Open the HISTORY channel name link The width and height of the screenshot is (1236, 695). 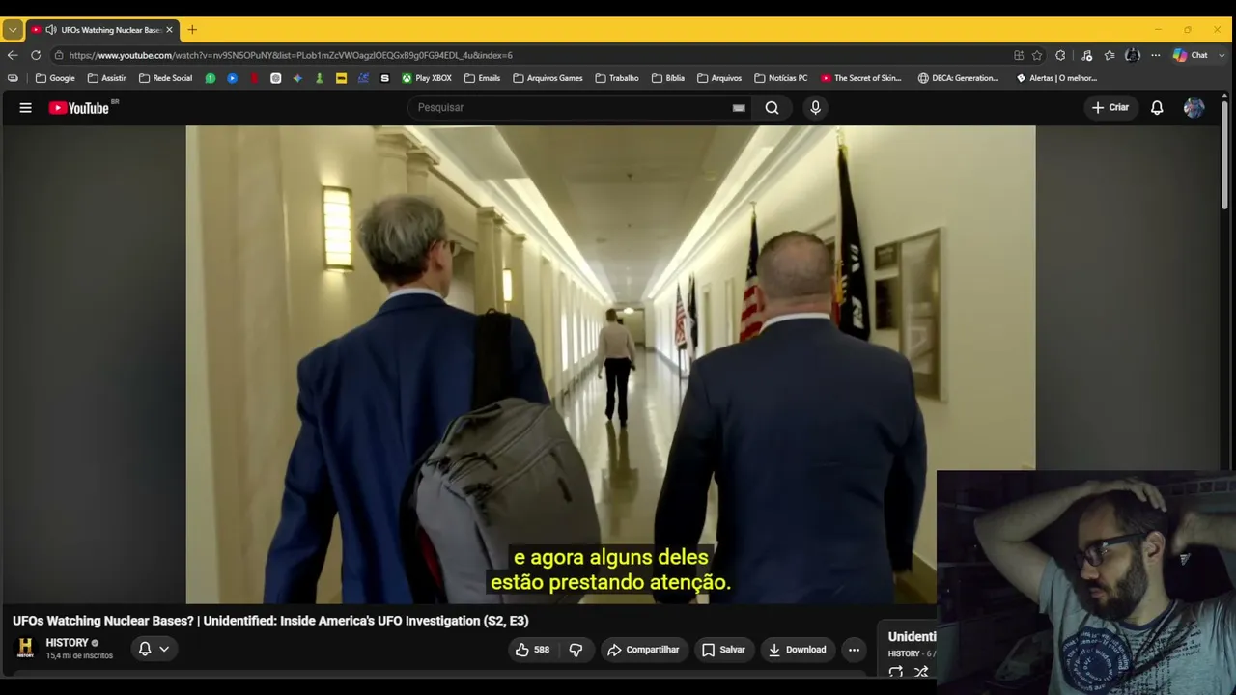tap(67, 643)
